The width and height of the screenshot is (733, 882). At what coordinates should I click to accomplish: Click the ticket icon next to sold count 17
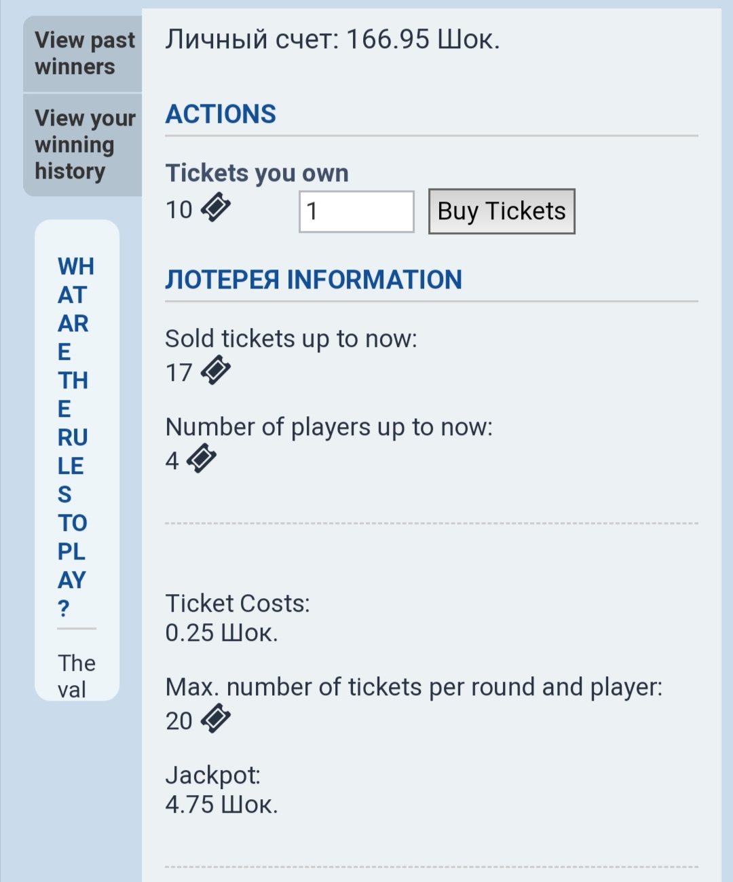(216, 371)
